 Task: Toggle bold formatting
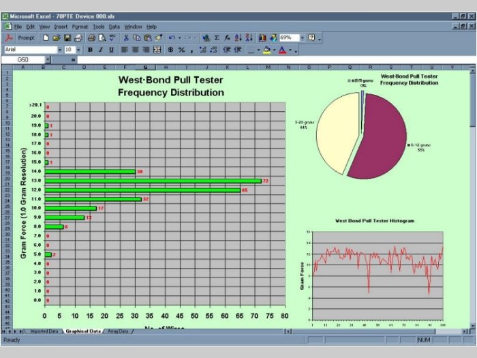(x=90, y=50)
